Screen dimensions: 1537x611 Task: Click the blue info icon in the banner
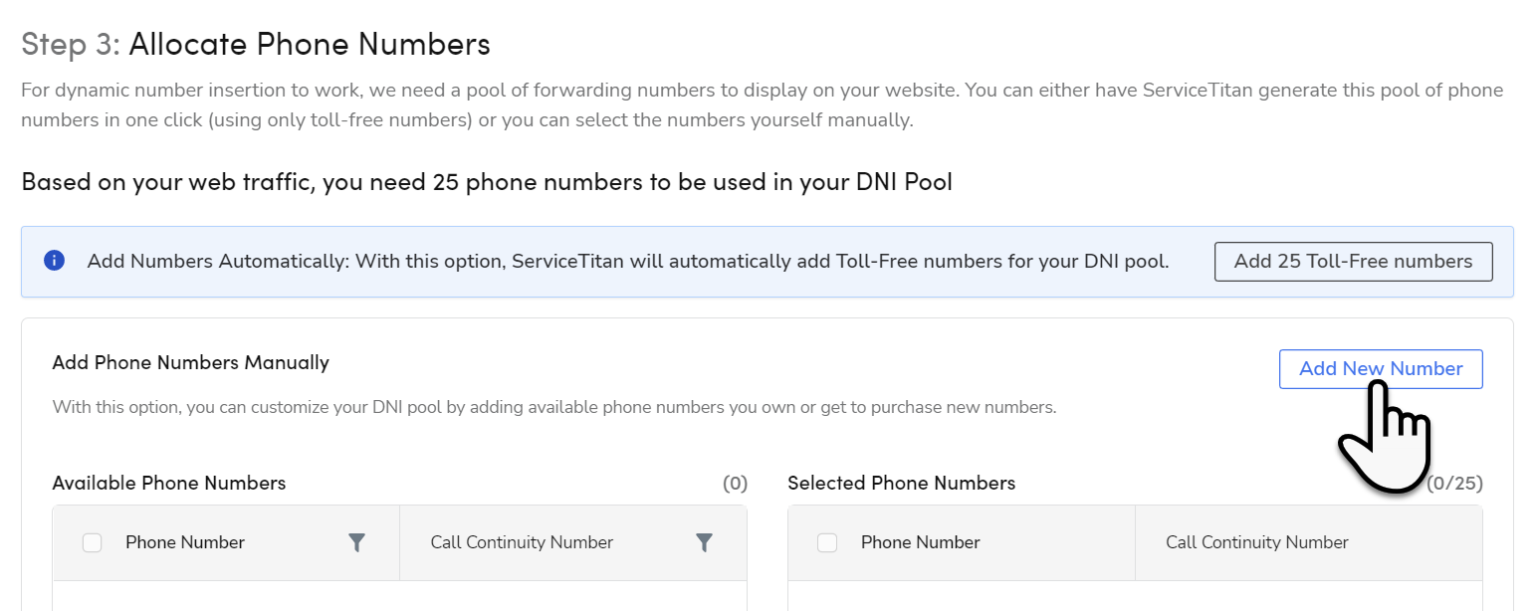coord(54,261)
